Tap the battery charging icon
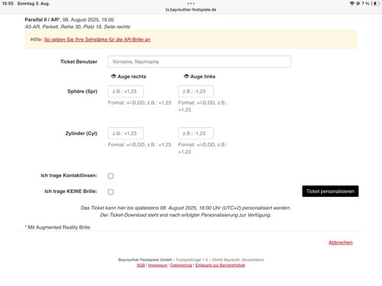Viewport: 382px width, 286px height. pos(375,4)
